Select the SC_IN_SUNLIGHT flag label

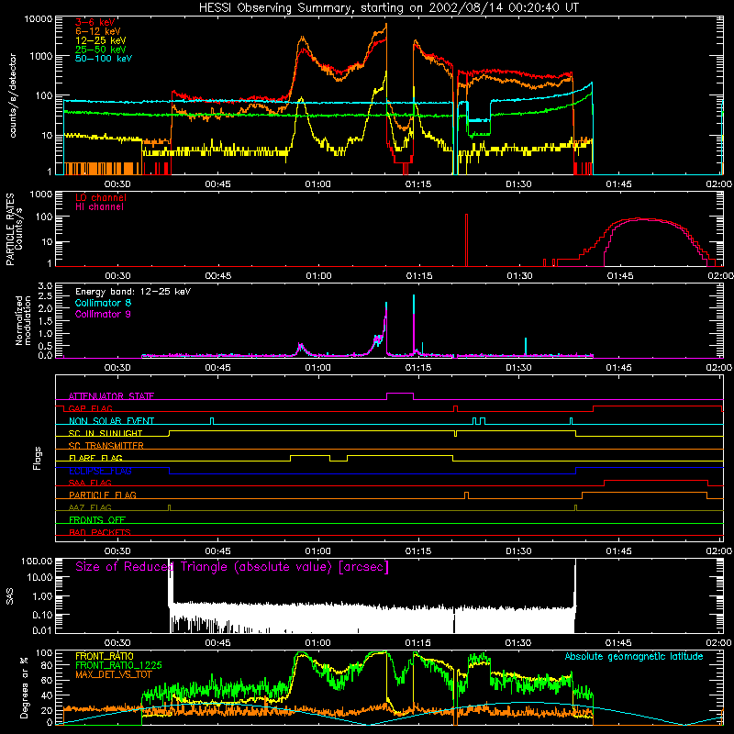[x=106, y=433]
